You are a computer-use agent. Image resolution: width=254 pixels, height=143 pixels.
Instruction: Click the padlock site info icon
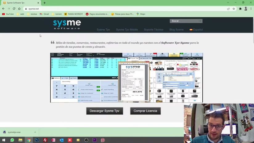pos(26,9)
